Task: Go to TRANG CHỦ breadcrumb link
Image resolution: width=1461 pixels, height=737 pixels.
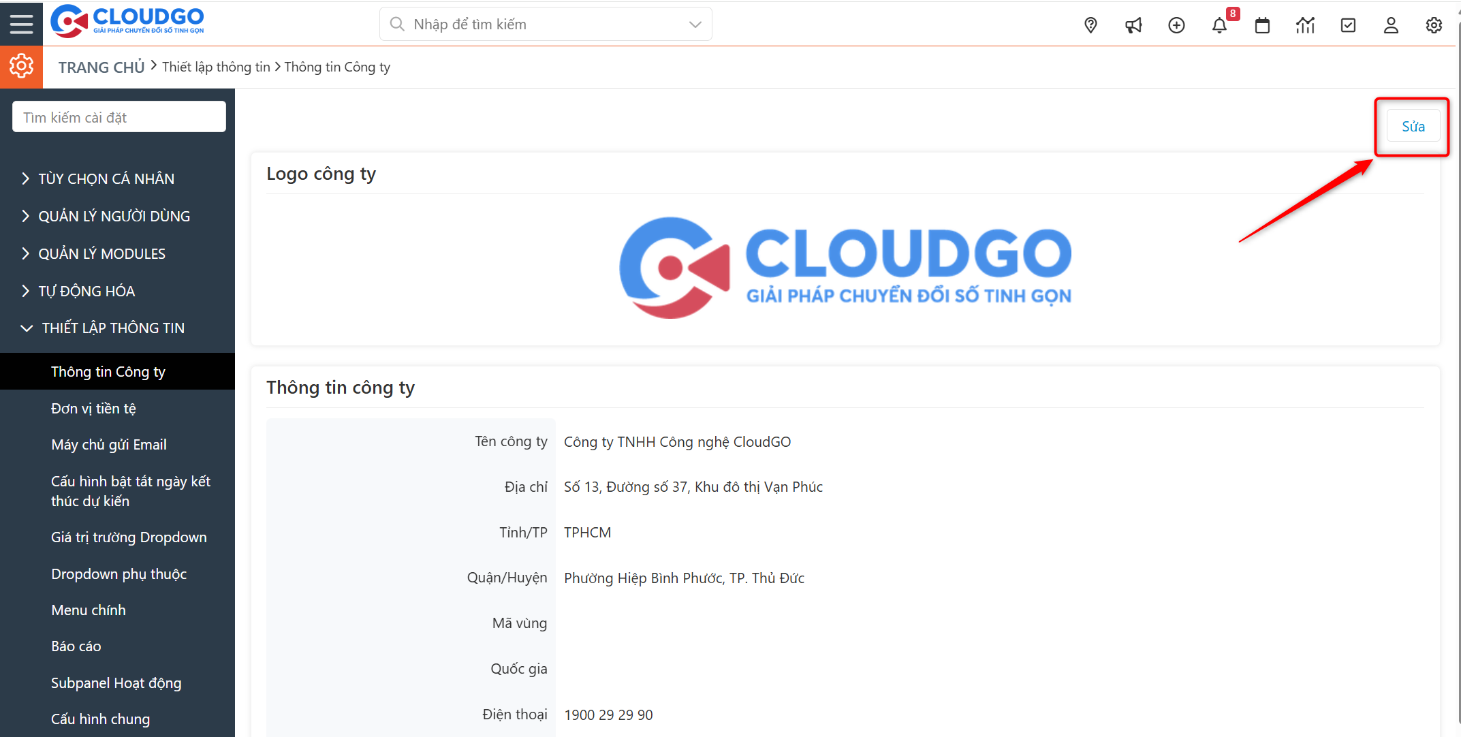Action: tap(101, 67)
